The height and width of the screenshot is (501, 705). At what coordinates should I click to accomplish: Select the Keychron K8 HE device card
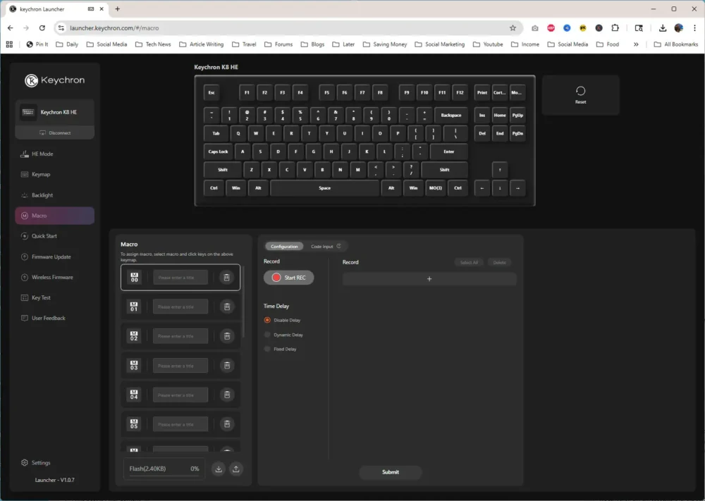click(x=55, y=112)
